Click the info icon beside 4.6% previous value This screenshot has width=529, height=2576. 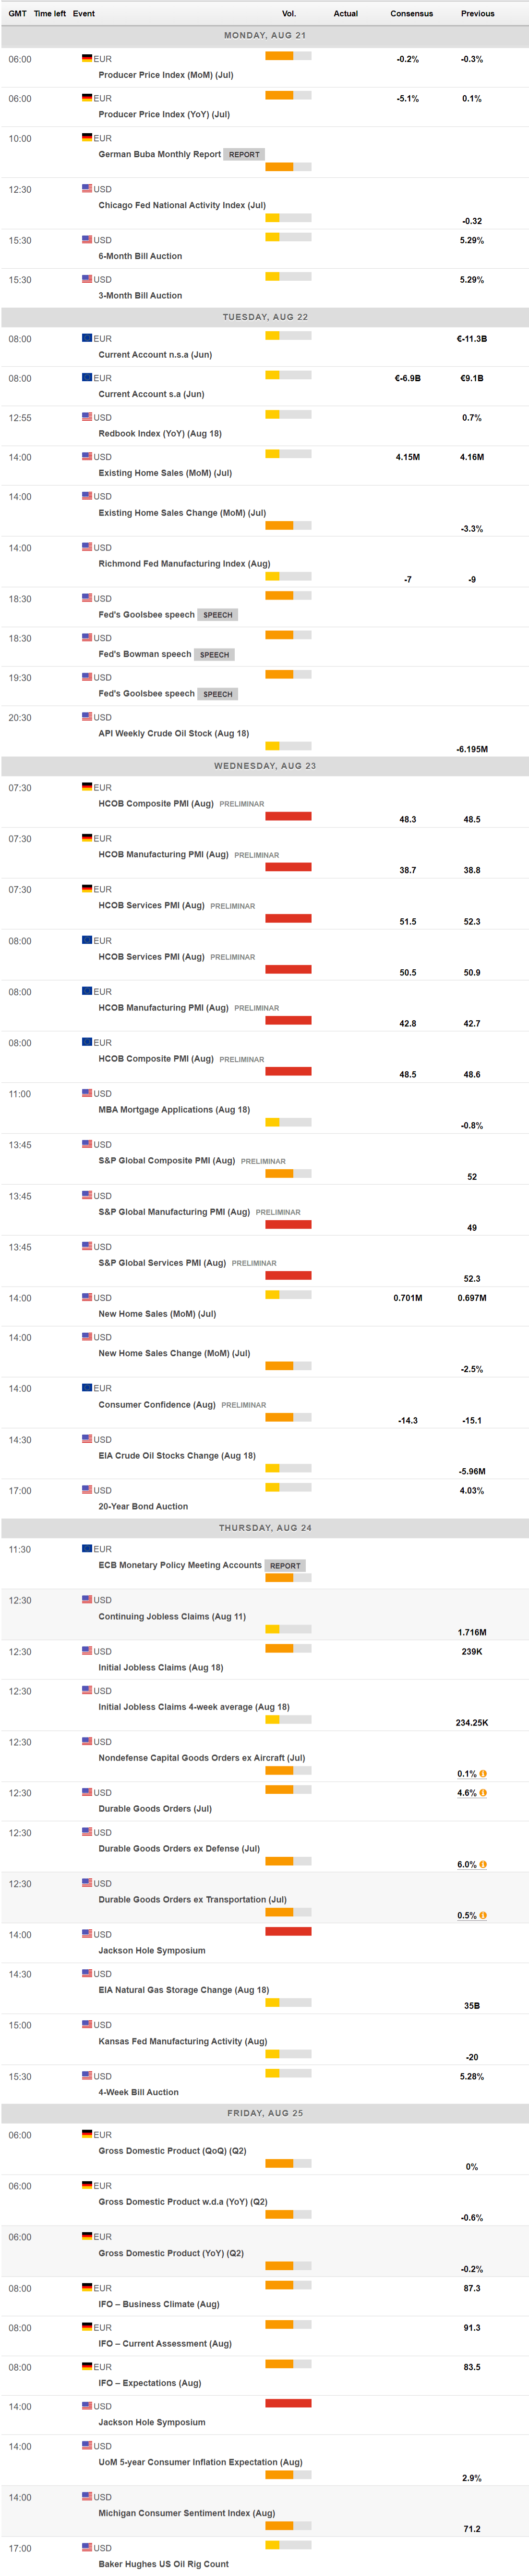click(483, 1793)
